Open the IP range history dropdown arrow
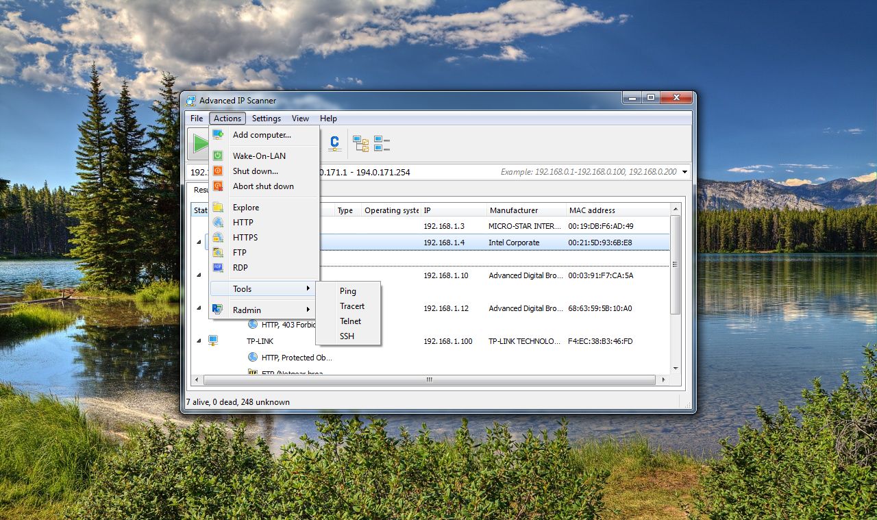 pyautogui.click(x=684, y=172)
